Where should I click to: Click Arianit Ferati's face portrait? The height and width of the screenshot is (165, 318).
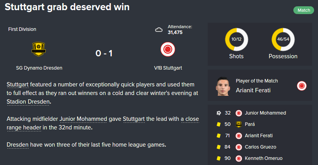point(223,86)
